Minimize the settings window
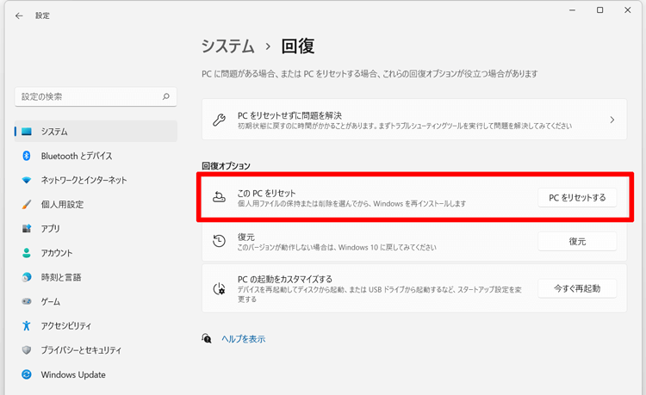 [572, 10]
